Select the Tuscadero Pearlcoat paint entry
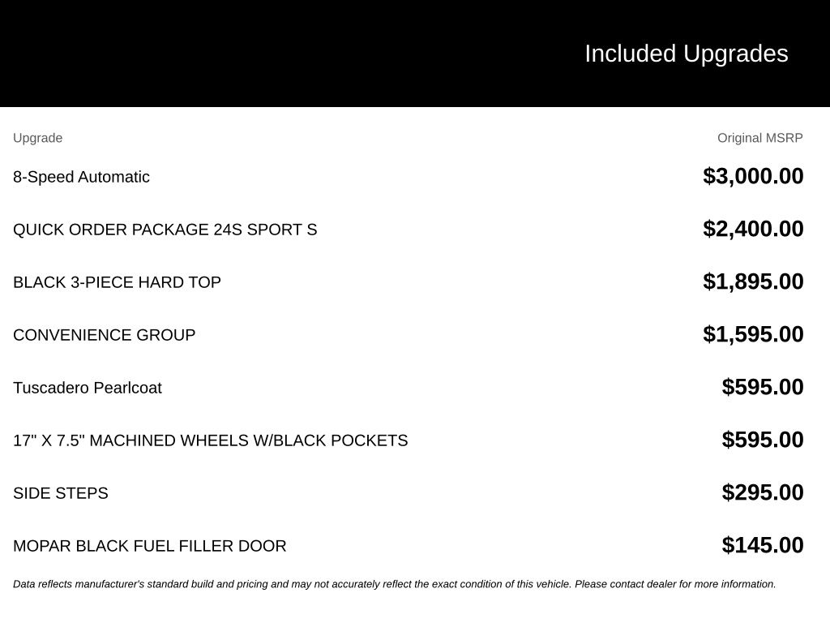Image resolution: width=830 pixels, height=623 pixels. (x=88, y=388)
